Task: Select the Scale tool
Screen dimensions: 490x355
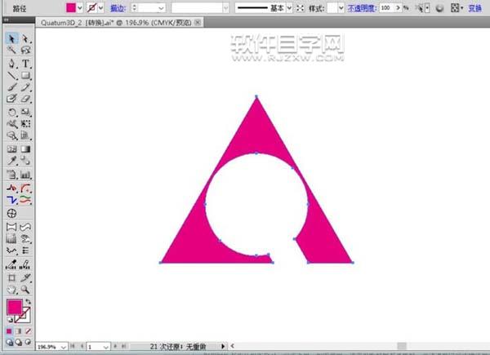Action: click(25, 113)
